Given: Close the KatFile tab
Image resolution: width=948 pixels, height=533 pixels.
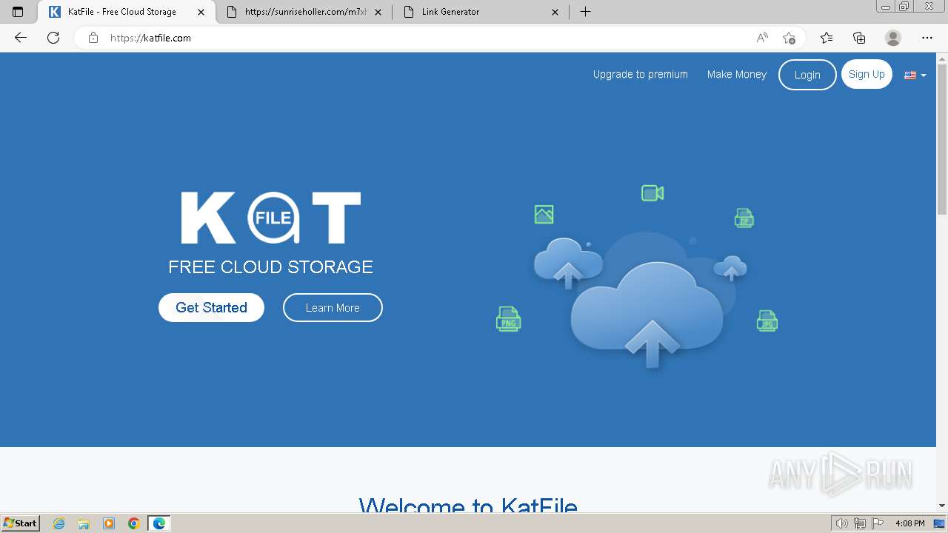Looking at the screenshot, I should click(x=201, y=12).
